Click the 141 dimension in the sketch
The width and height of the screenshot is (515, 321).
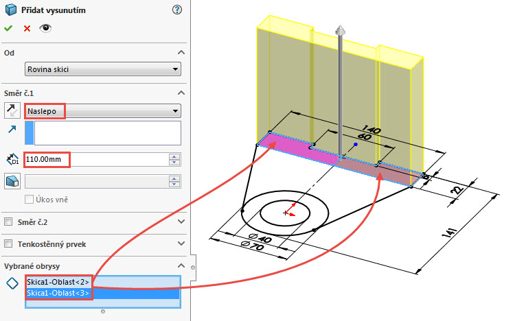450,232
